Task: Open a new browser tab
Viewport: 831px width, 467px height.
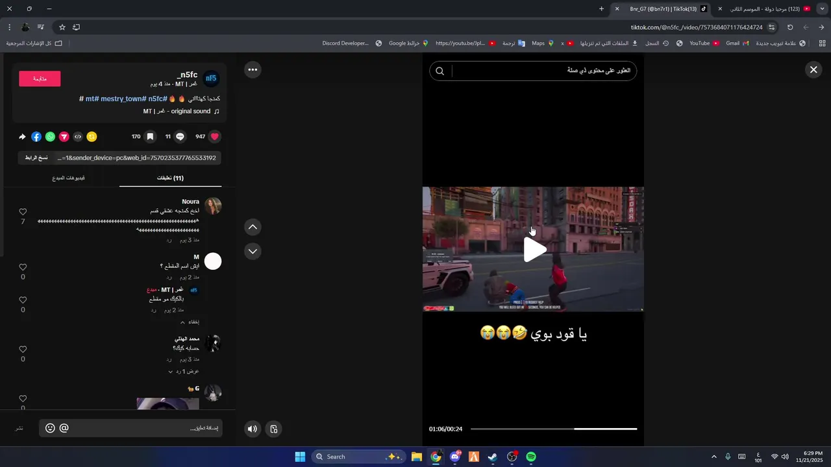Action: point(601,9)
